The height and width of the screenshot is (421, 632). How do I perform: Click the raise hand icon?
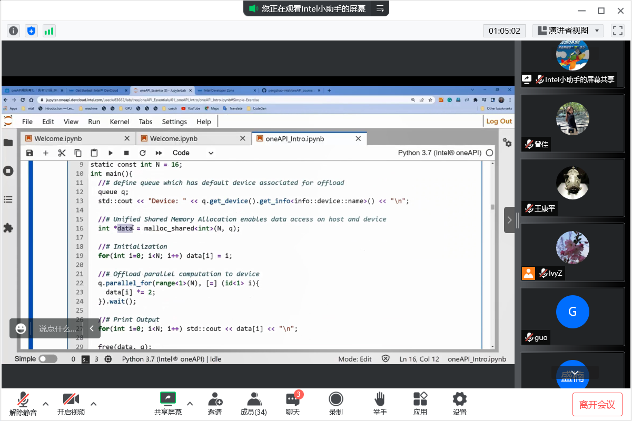coord(380,399)
